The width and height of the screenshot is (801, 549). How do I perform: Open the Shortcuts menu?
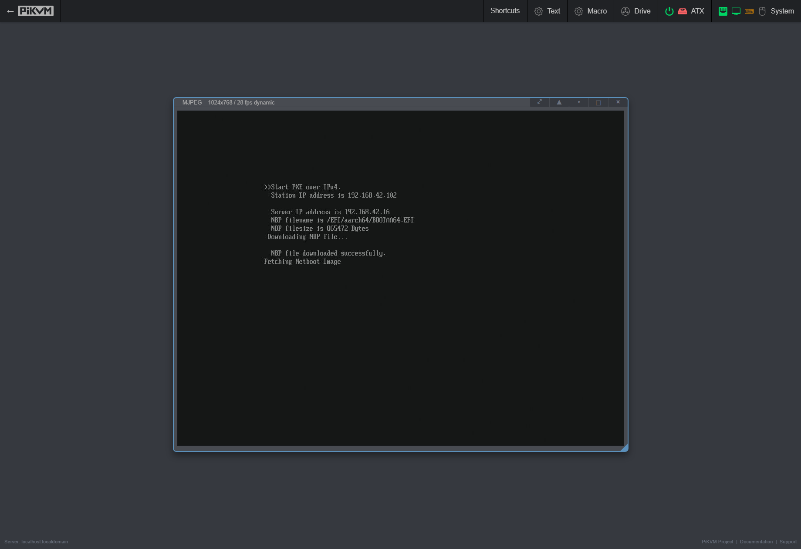coord(505,11)
